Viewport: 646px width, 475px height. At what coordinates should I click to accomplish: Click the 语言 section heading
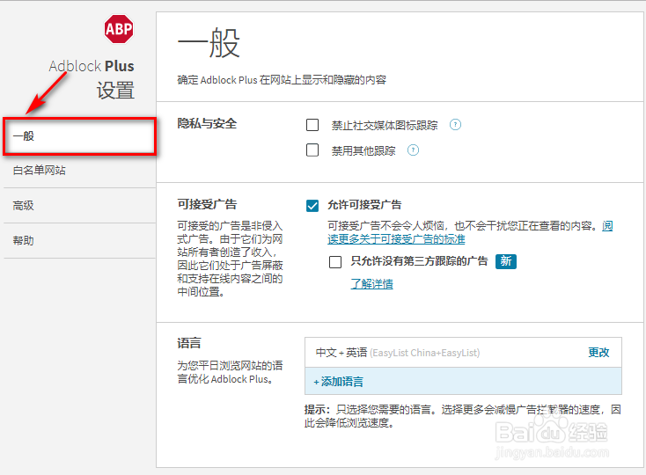click(x=189, y=343)
